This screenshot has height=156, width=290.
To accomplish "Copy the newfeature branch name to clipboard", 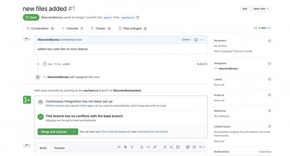I will pyautogui.click(x=138, y=17).
